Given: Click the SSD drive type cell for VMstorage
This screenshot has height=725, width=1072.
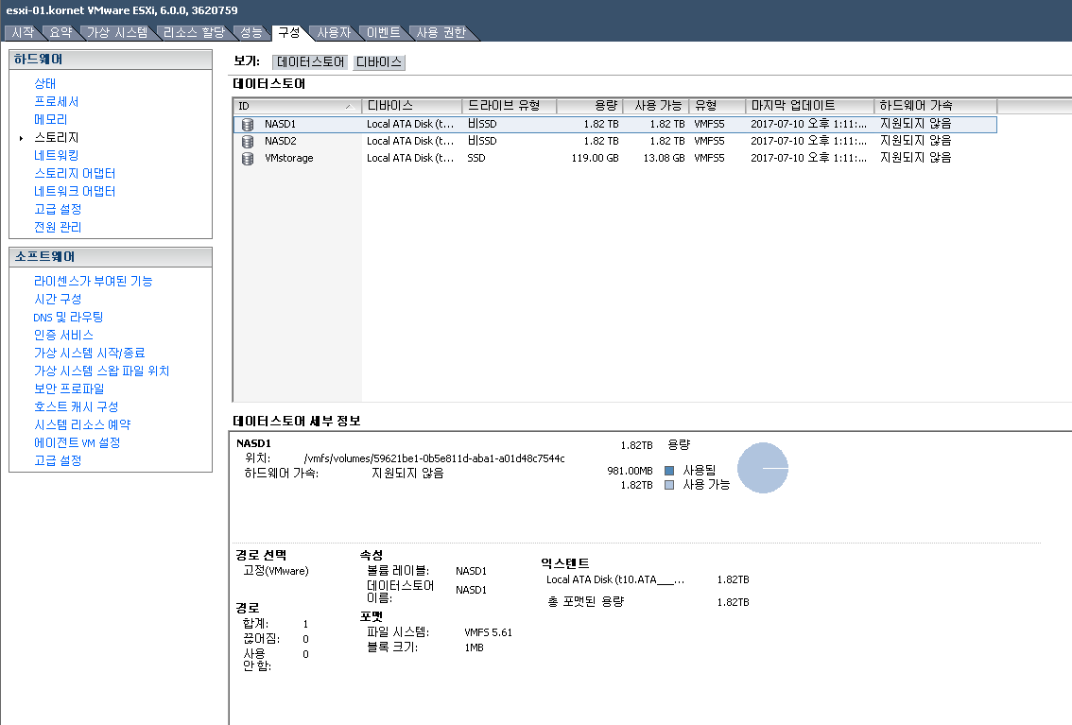Looking at the screenshot, I should click(x=476, y=159).
